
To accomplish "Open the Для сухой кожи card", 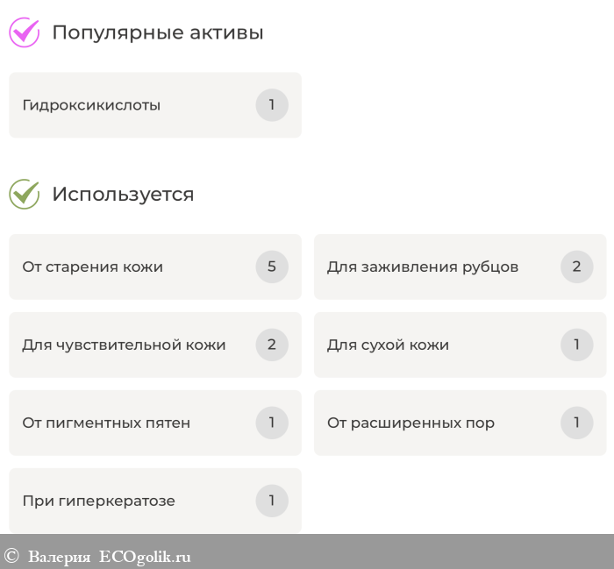I will pyautogui.click(x=430, y=345).
